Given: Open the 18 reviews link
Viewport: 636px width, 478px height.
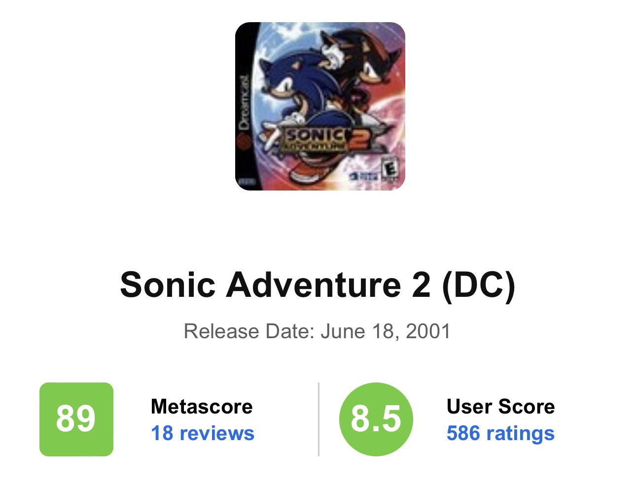Looking at the screenshot, I should pos(203,433).
